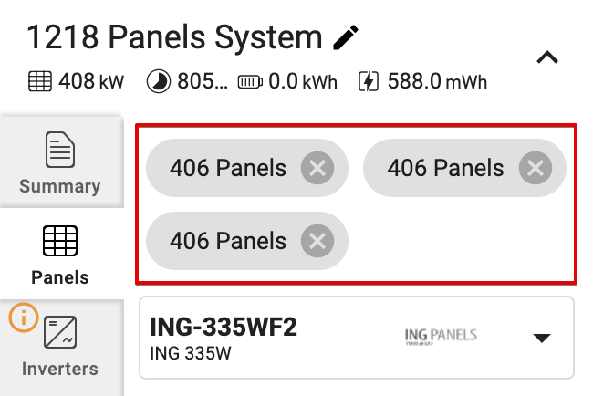593x396 pixels.
Task: Open the ING-335WF2 panel model dropdown arrow
Action: (542, 338)
